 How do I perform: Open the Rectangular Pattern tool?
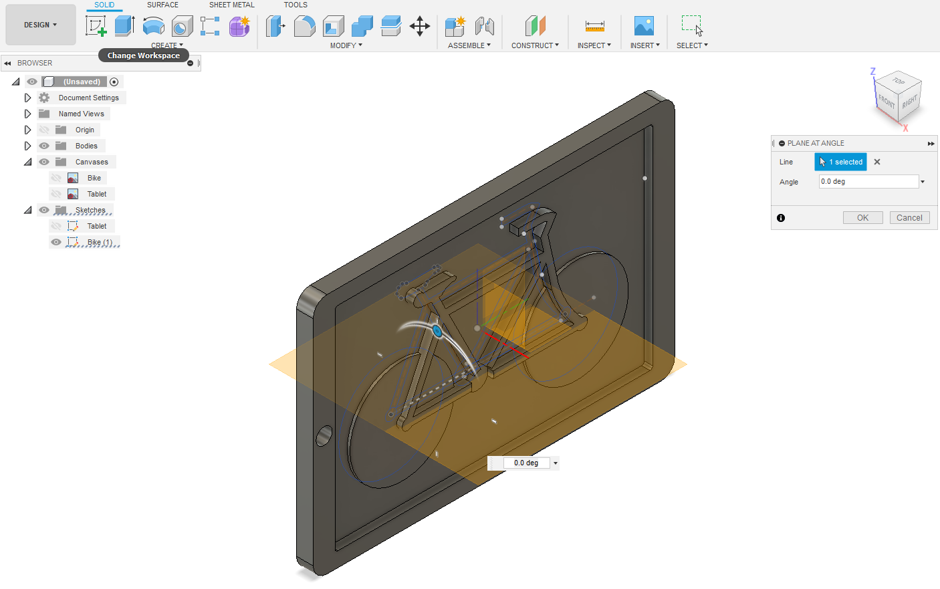click(210, 26)
